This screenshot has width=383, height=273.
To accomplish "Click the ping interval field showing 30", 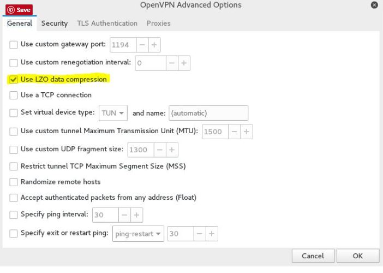I will pos(105,215).
